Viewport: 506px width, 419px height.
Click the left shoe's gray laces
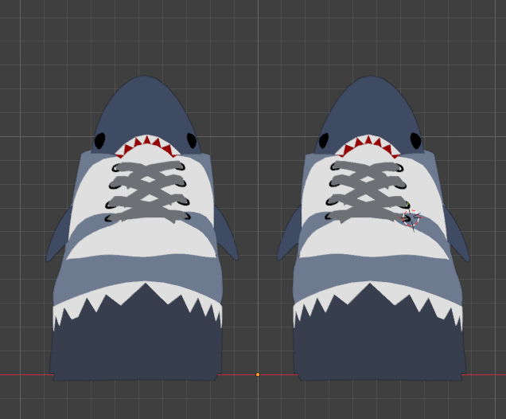[148, 192]
